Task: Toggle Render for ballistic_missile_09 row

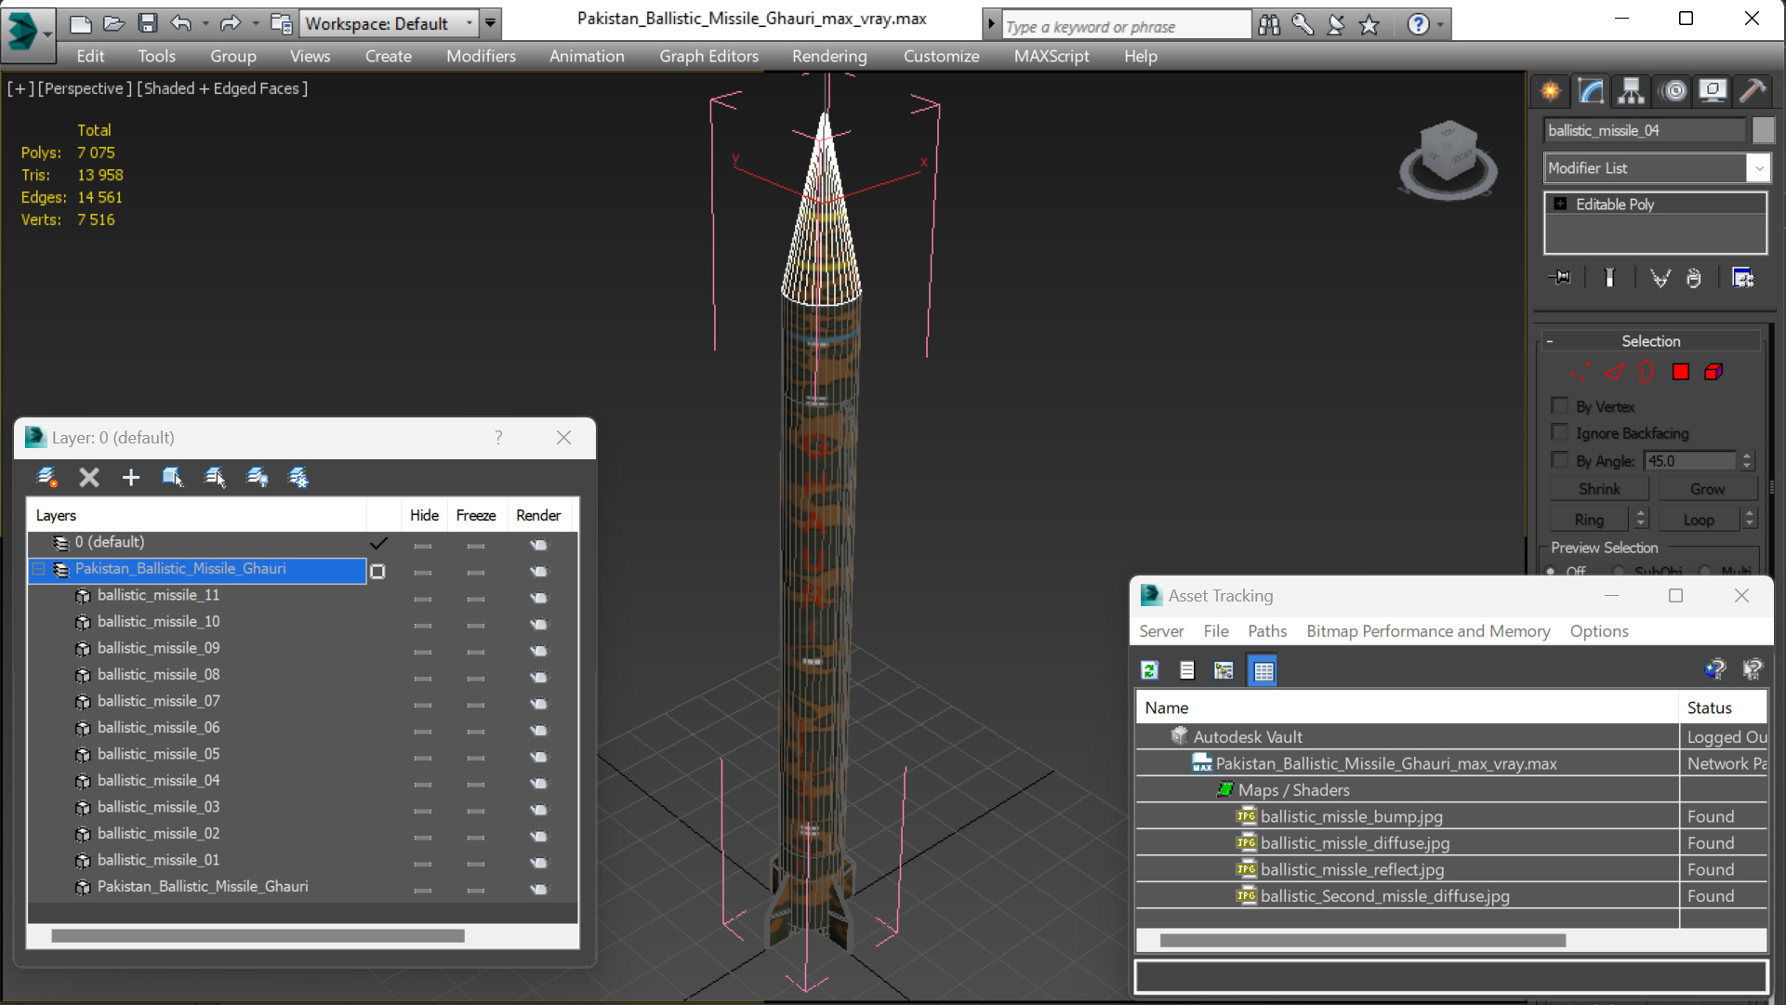Action: click(x=539, y=651)
